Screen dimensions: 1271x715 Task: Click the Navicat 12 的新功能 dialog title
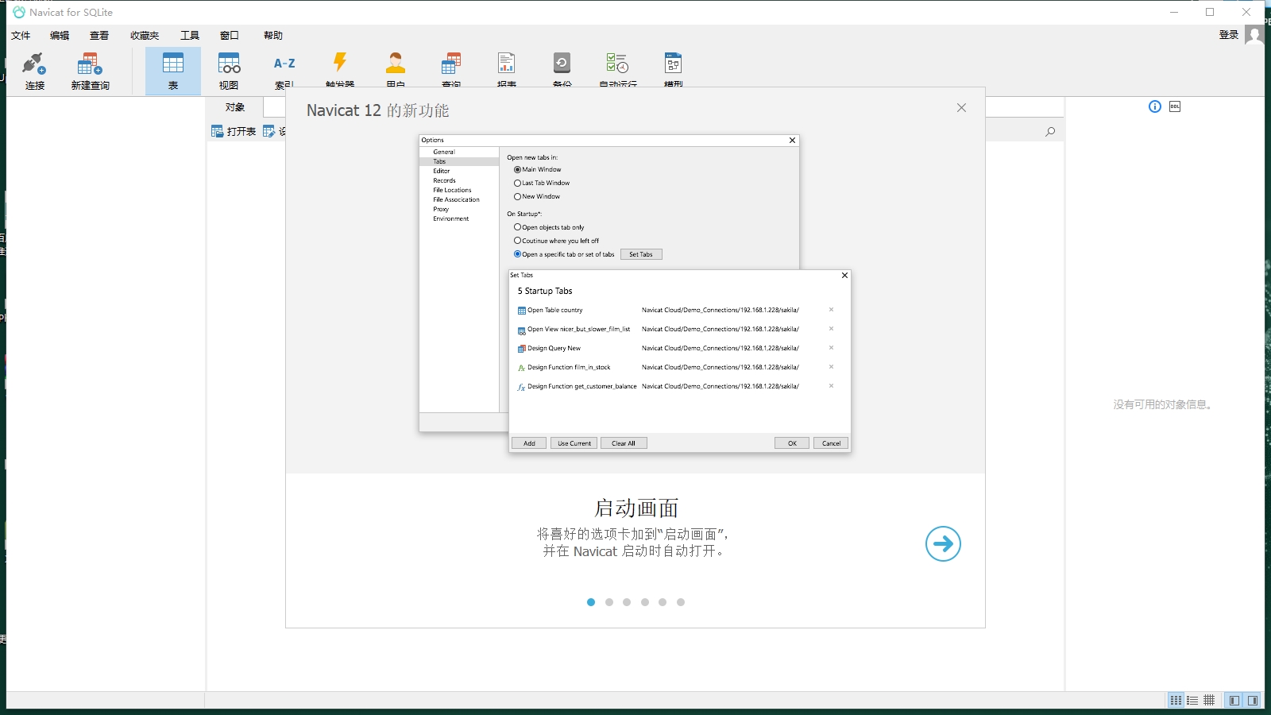[378, 110]
